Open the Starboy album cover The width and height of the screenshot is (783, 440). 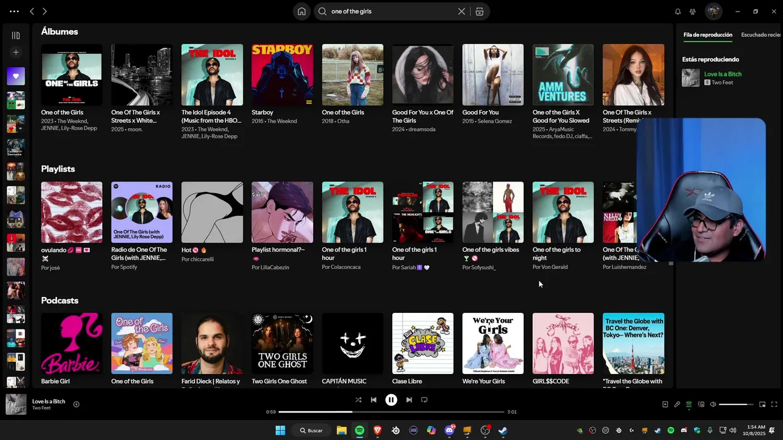(x=282, y=75)
